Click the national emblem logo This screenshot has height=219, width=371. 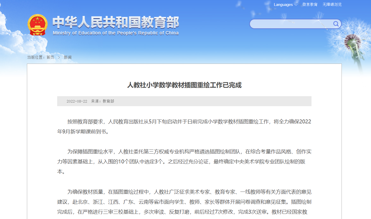point(37,25)
